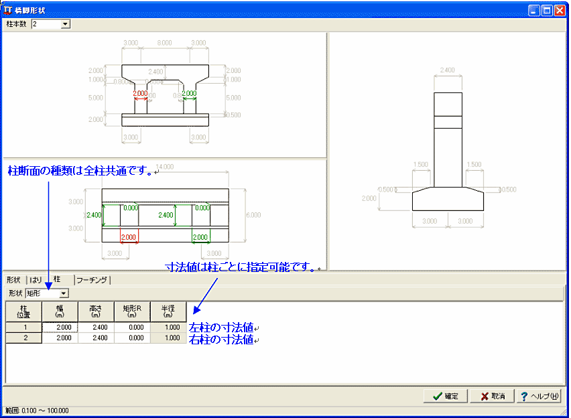Select the 幅 cell for column 2
571x418 pixels.
[60, 338]
